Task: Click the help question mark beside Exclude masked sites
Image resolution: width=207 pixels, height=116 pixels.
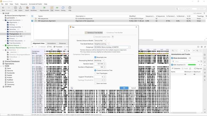Action: click(x=113, y=37)
